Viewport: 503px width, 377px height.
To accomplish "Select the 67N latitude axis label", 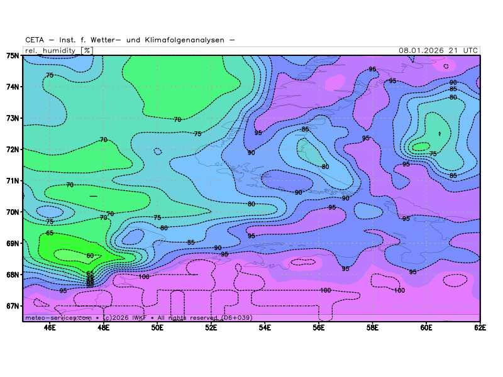I will (x=13, y=306).
